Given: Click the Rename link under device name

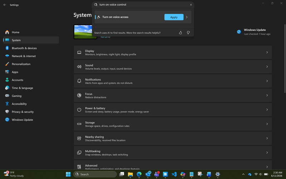Looking at the screenshot, I should 105,37.
